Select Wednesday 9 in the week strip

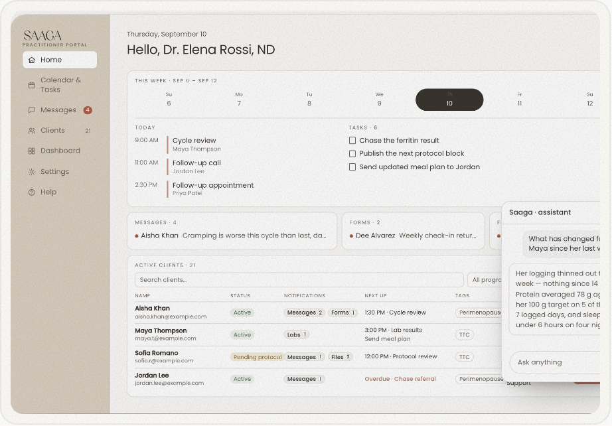[380, 100]
